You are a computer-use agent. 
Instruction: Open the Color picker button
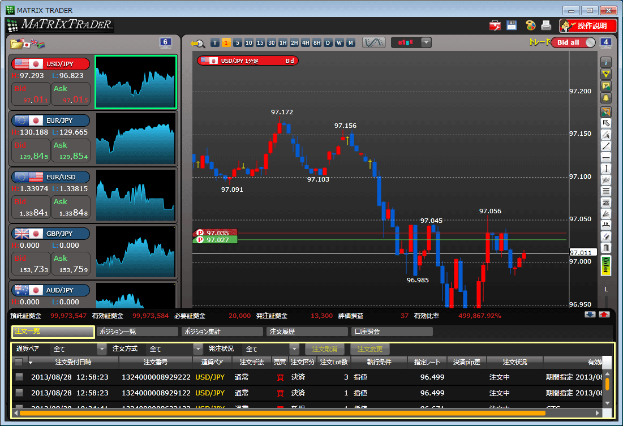pos(605,265)
